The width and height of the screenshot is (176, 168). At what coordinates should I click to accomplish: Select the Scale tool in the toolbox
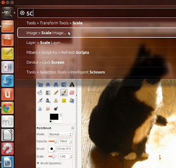point(40,84)
